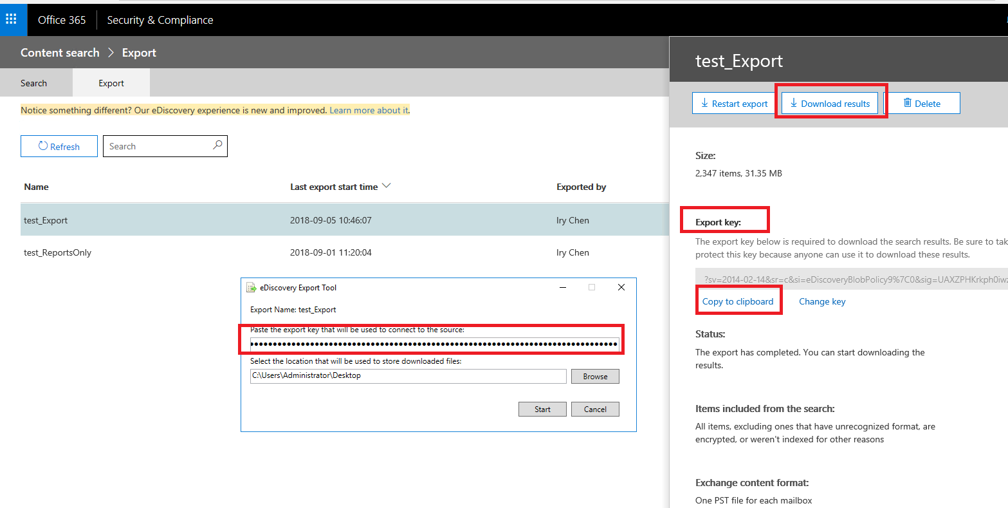Click the Download results button
The image size is (1008, 508).
[x=830, y=103]
